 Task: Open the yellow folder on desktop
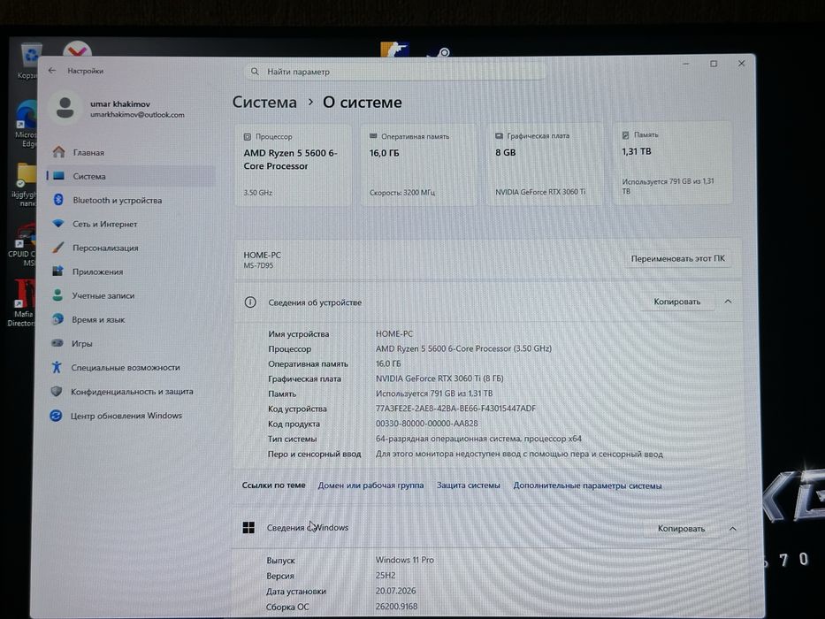(26, 184)
